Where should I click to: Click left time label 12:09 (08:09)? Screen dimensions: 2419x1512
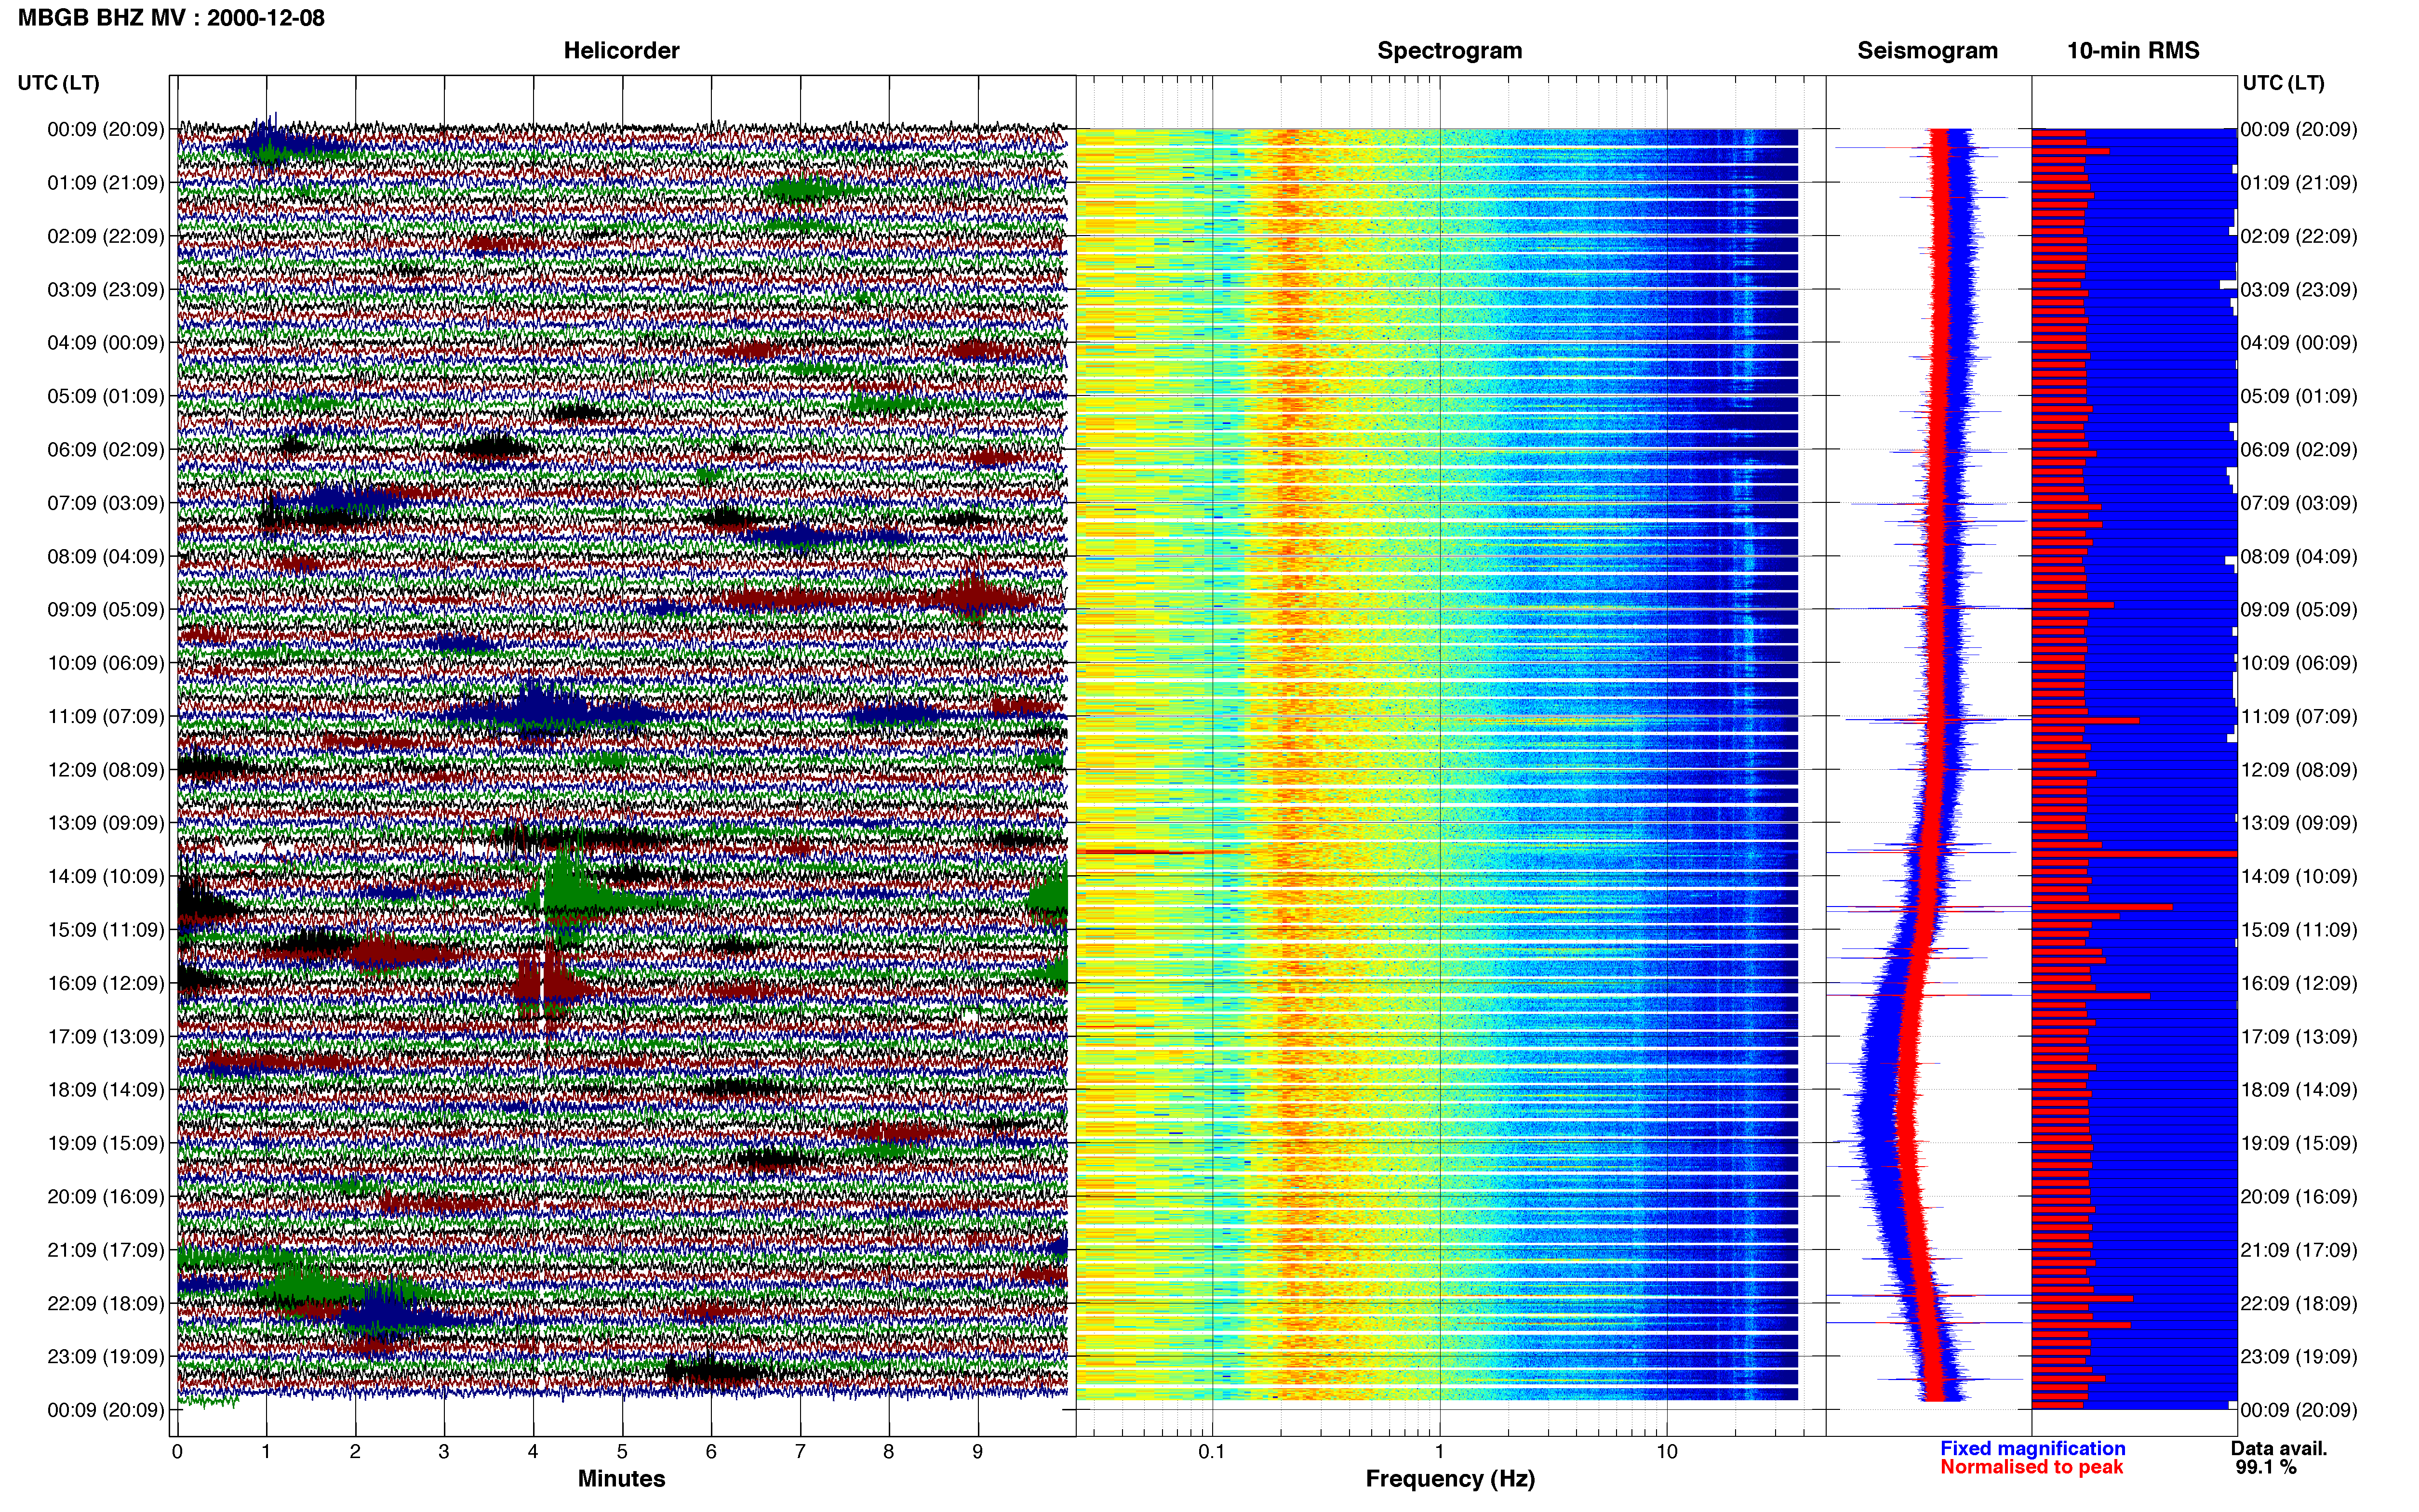[105, 770]
